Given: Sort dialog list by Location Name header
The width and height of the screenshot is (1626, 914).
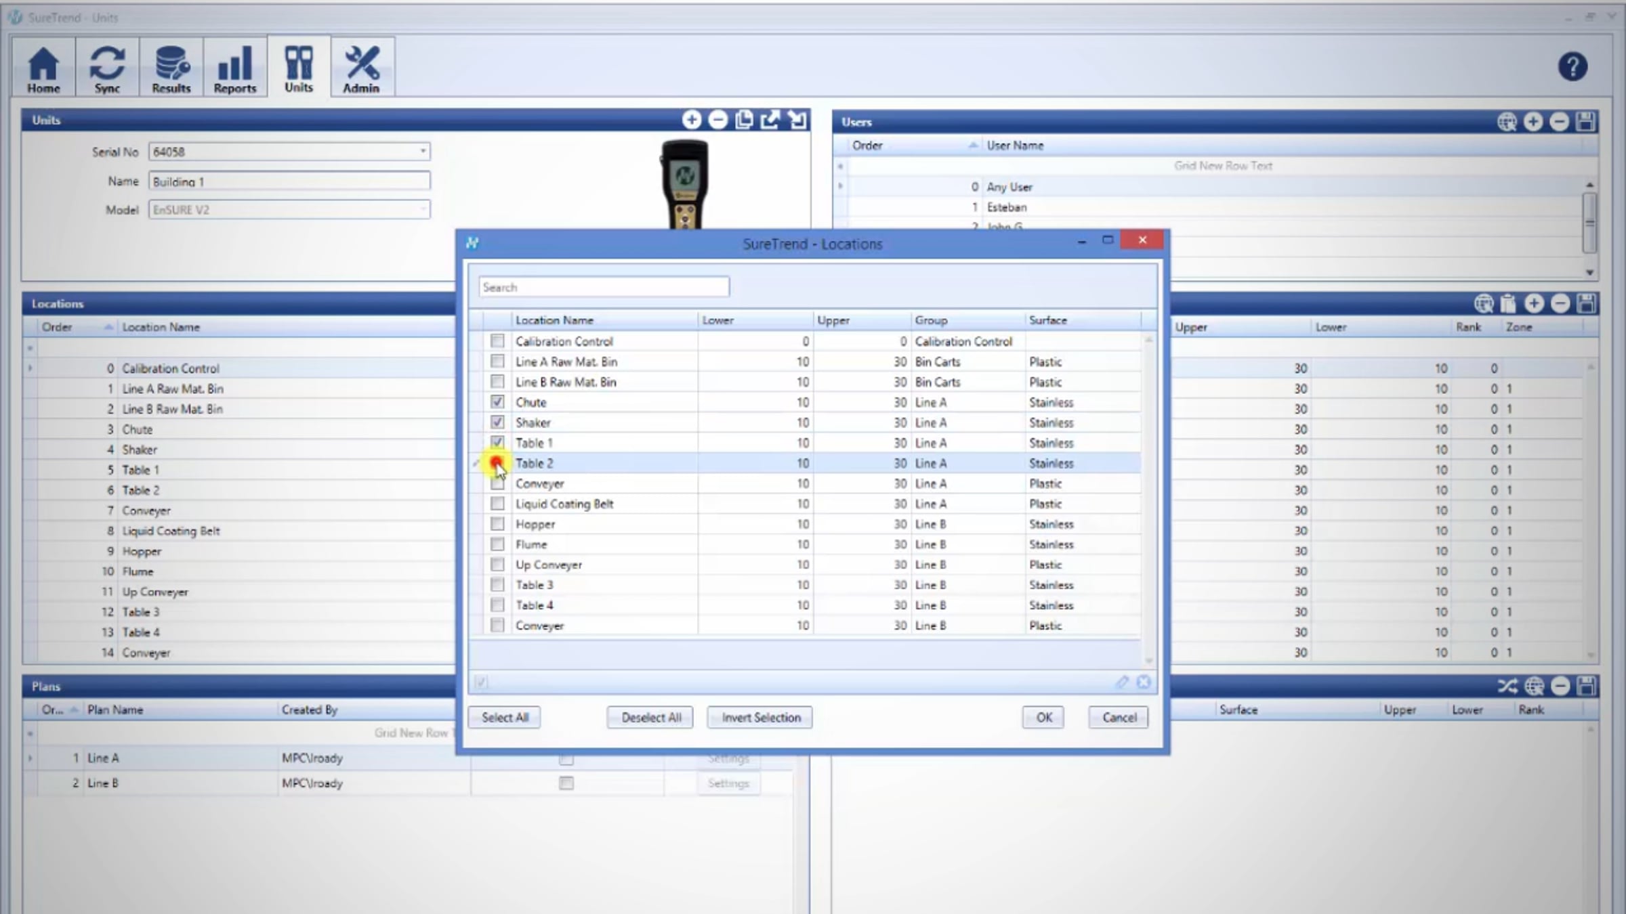Looking at the screenshot, I should coord(604,320).
